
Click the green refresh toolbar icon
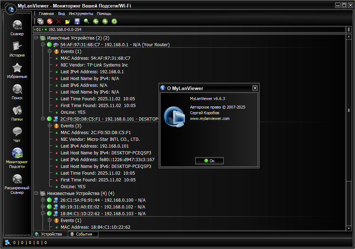[x=114, y=21]
